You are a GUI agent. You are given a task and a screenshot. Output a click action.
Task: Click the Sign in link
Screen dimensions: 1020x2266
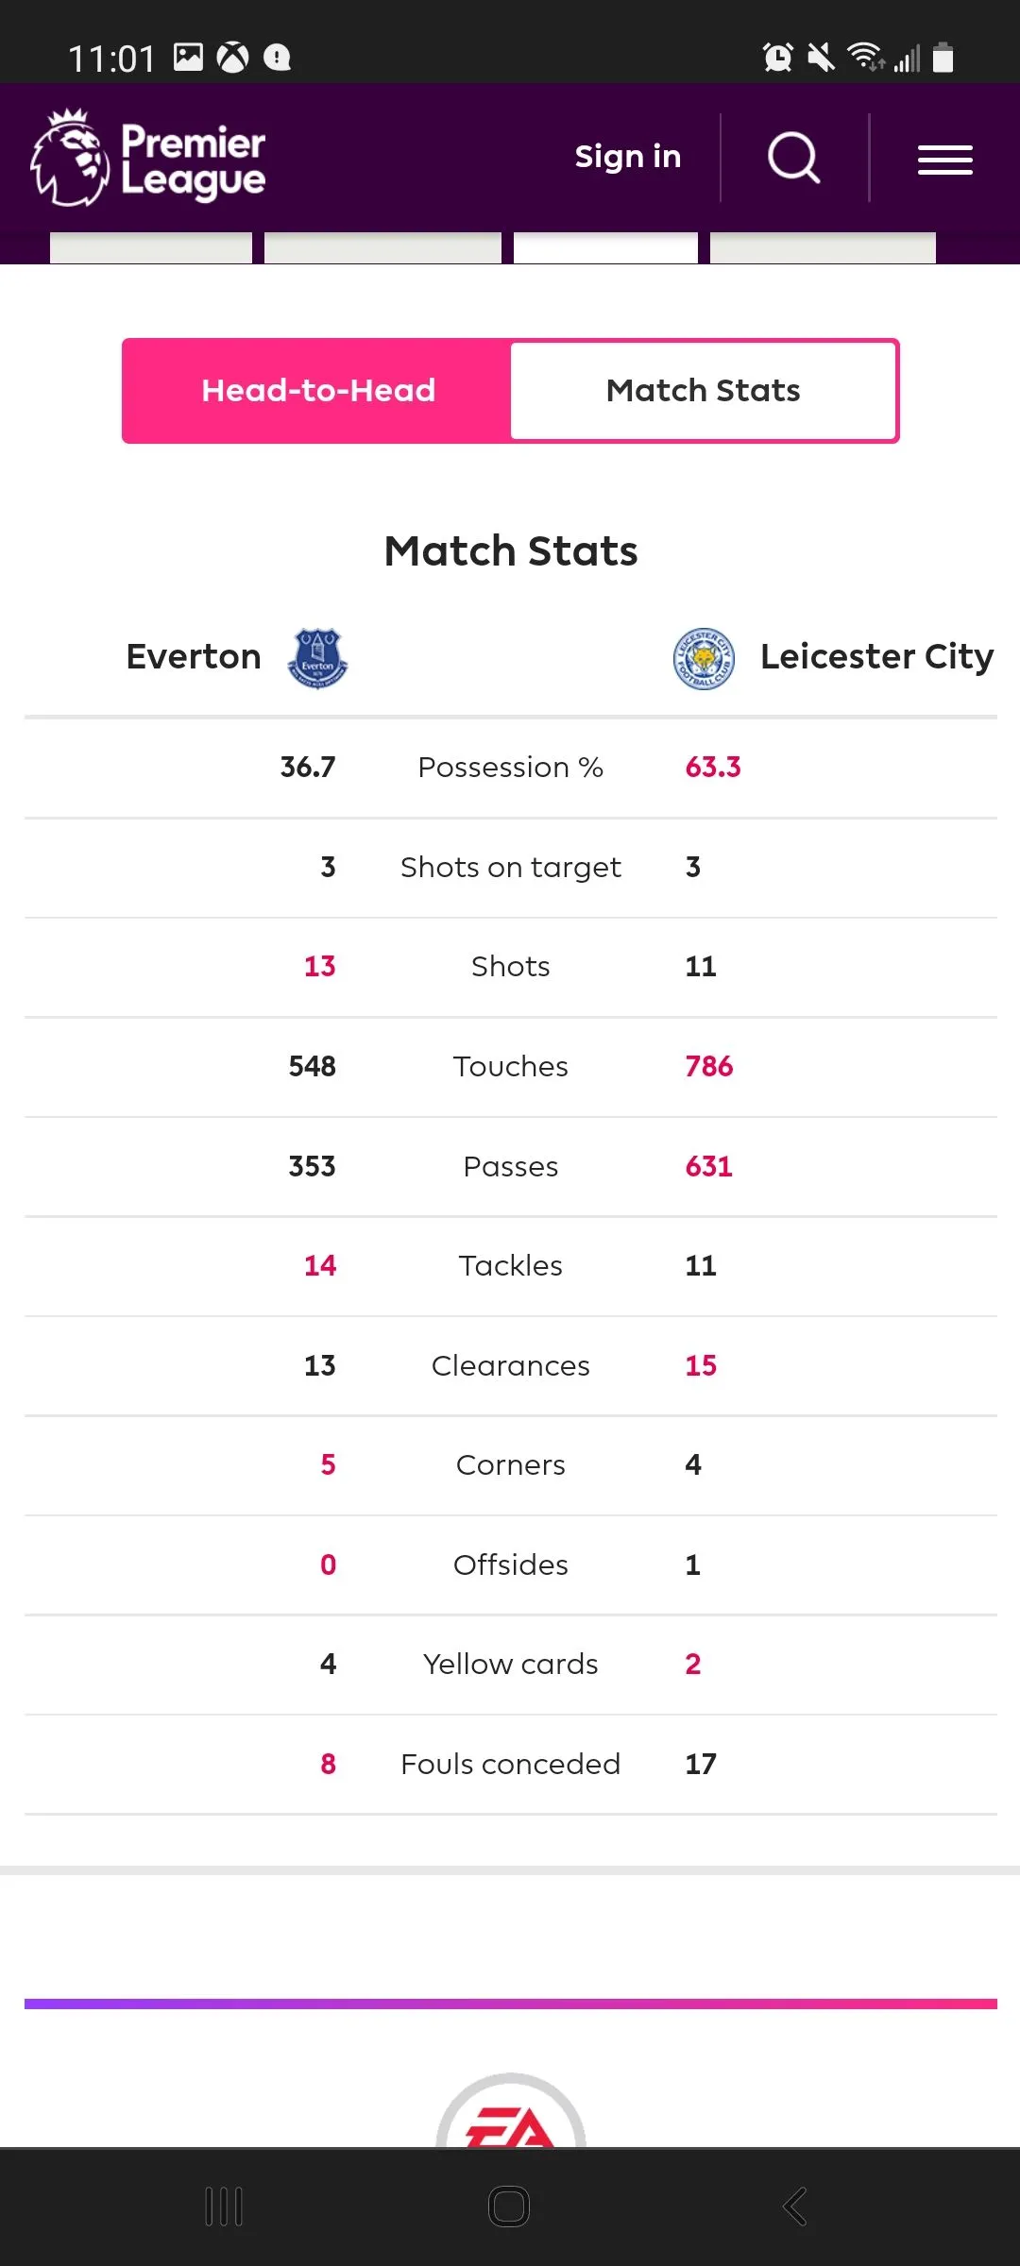[x=628, y=157]
